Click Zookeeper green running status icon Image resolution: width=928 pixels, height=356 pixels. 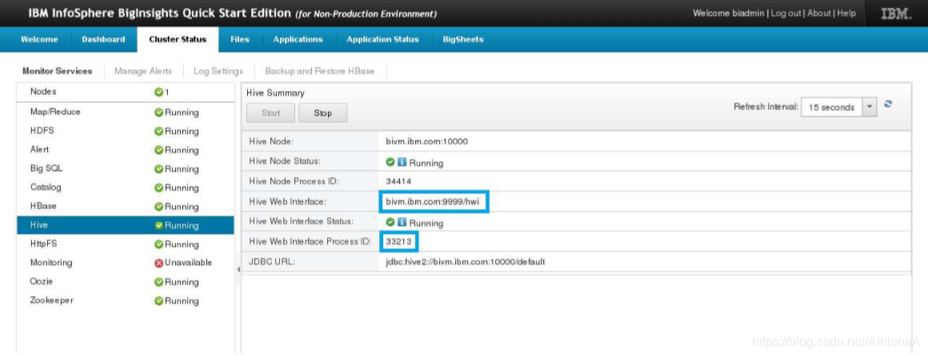[x=158, y=301]
